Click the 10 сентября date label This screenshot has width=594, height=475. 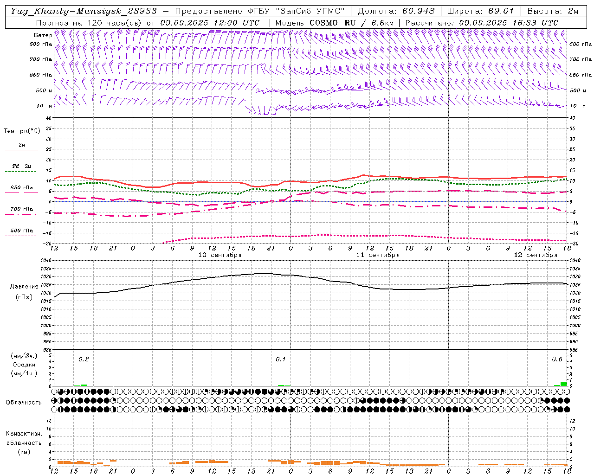pos(220,255)
